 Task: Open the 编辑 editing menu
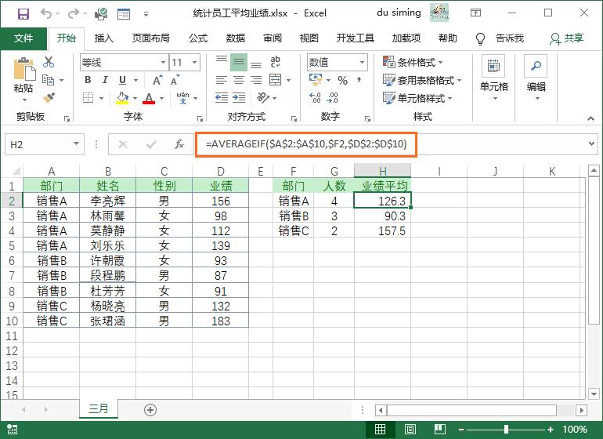coord(536,79)
